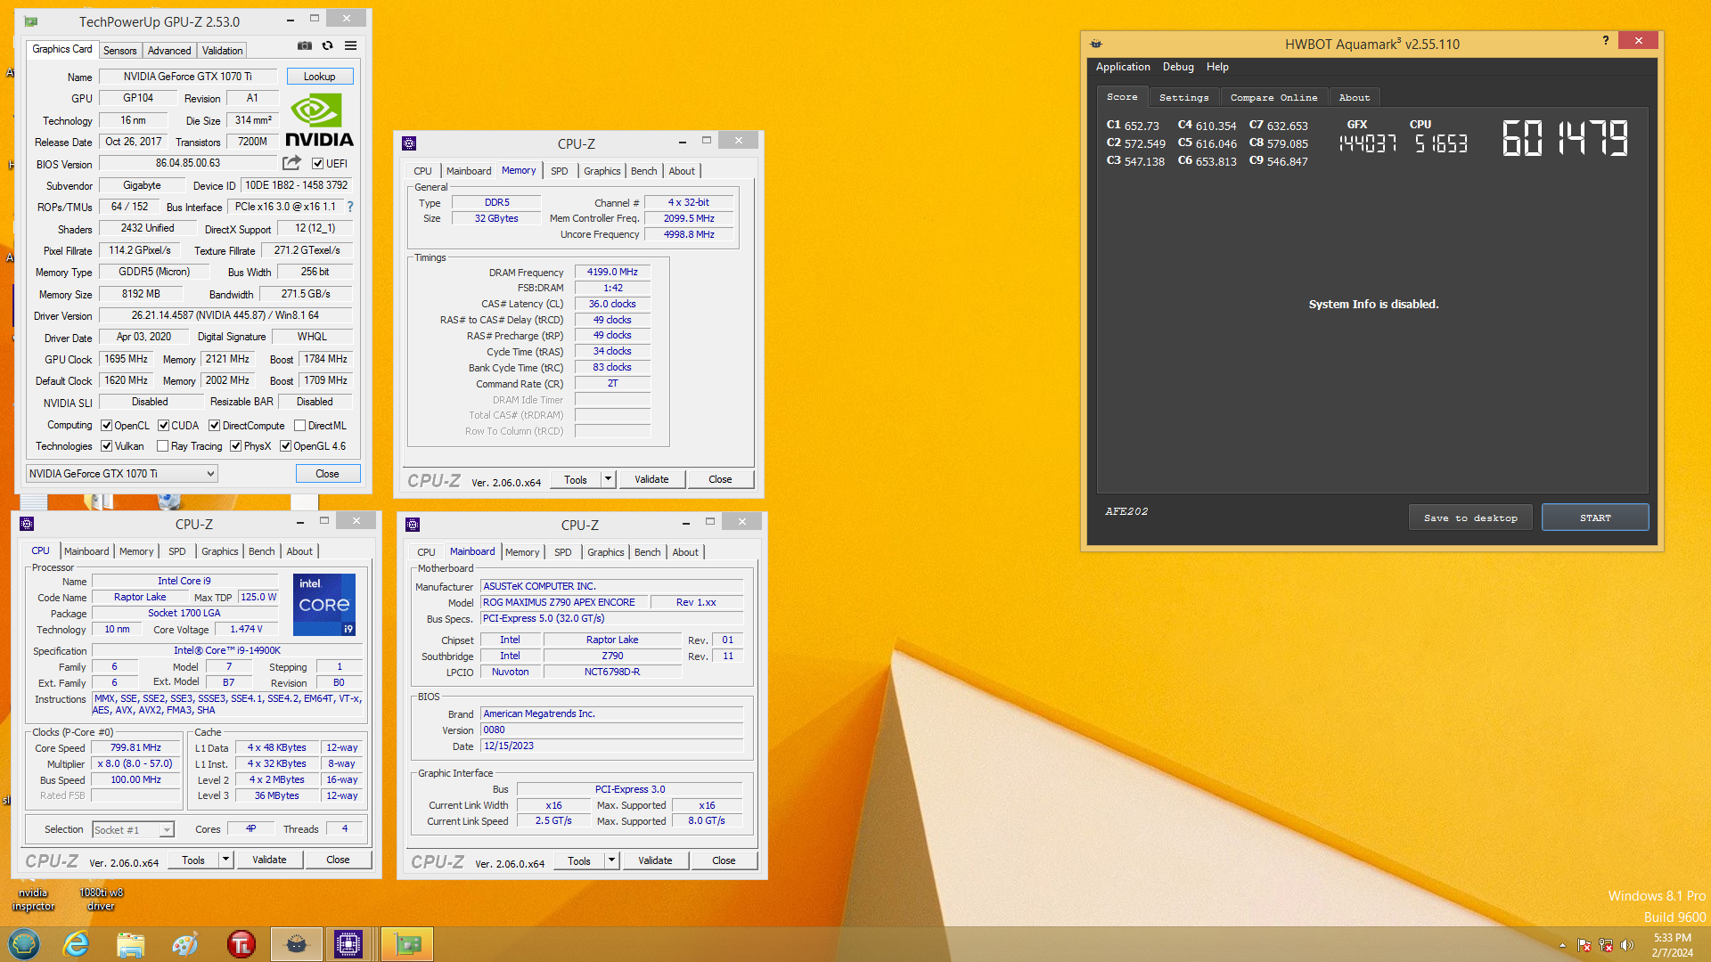Viewport: 1711px width, 962px height.
Task: Open the volume speaker tray icon
Action: pos(1627,945)
